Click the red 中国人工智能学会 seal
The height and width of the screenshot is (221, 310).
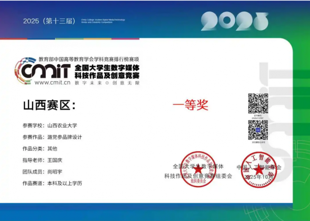click(259, 169)
